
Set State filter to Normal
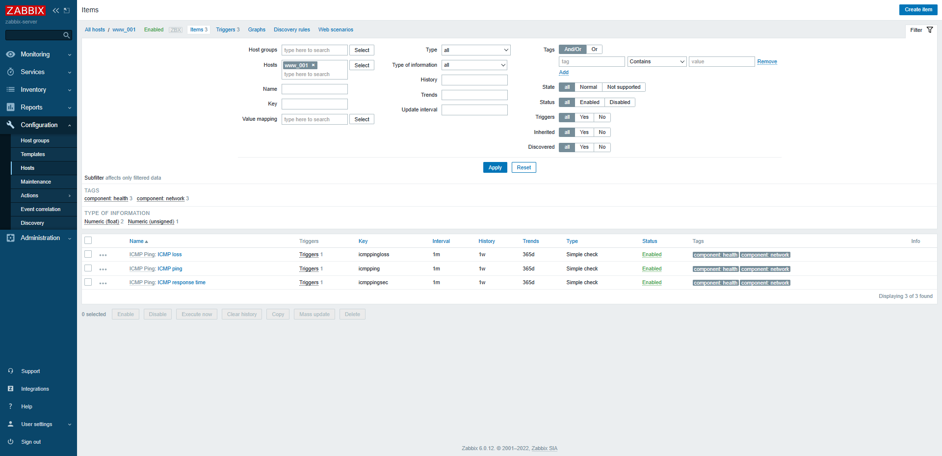(x=588, y=87)
